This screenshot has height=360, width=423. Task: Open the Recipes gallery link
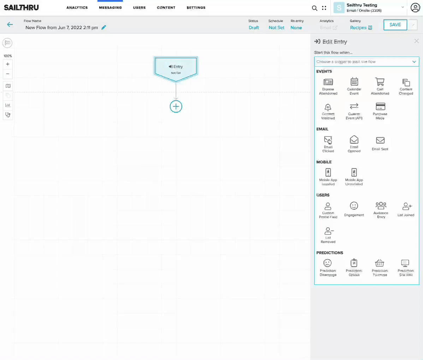(361, 28)
